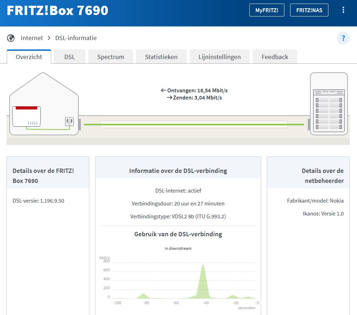Go to the Statistieken tab
357x315 pixels.
pos(161,57)
